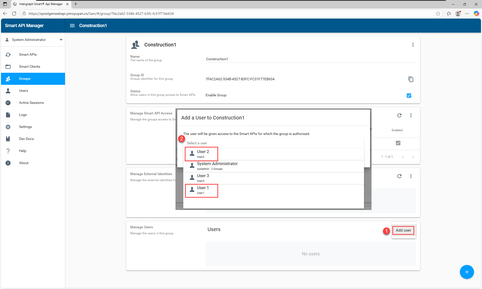Click the hamburger menu icon in header
The image size is (482, 289).
coord(72,26)
